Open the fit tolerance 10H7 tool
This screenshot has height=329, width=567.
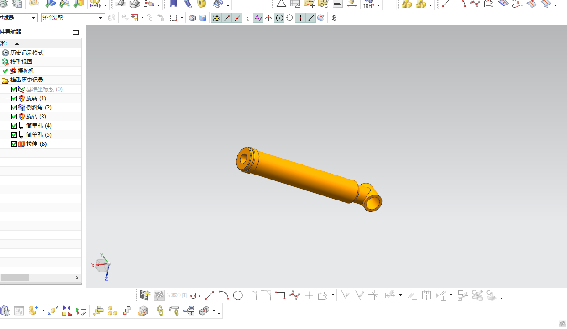(x=369, y=5)
